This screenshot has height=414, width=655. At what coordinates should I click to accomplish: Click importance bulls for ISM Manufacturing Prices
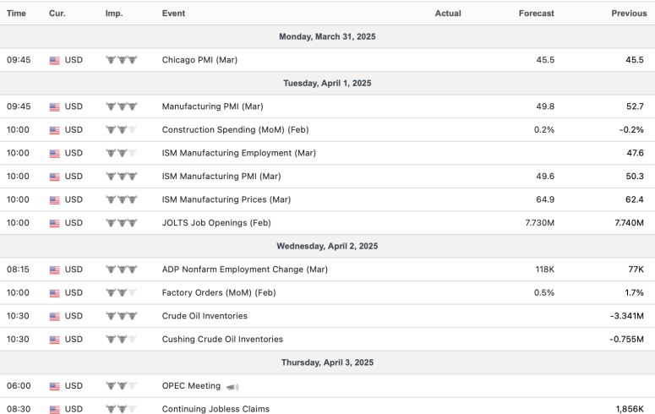pos(122,199)
